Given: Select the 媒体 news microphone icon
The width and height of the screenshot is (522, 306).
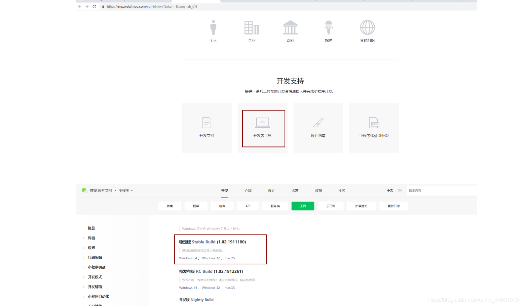Looking at the screenshot, I should tap(329, 28).
